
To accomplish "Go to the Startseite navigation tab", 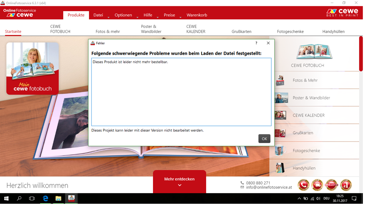I will tap(13, 32).
